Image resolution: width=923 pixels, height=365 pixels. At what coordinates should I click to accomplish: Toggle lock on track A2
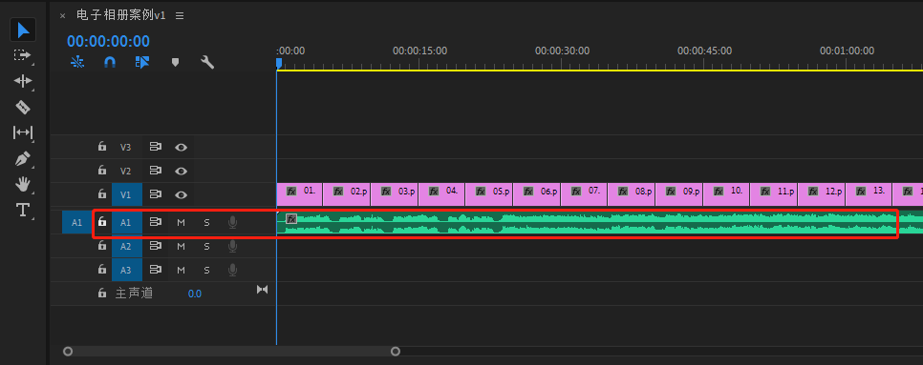tap(102, 246)
